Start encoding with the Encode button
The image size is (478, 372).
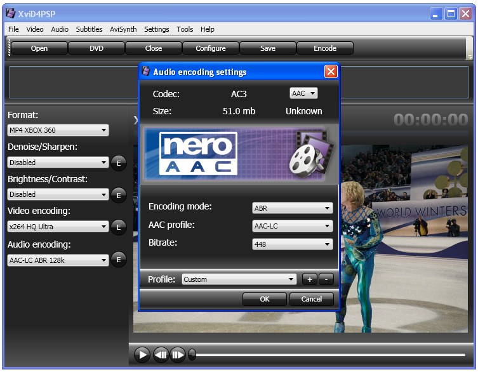(325, 48)
